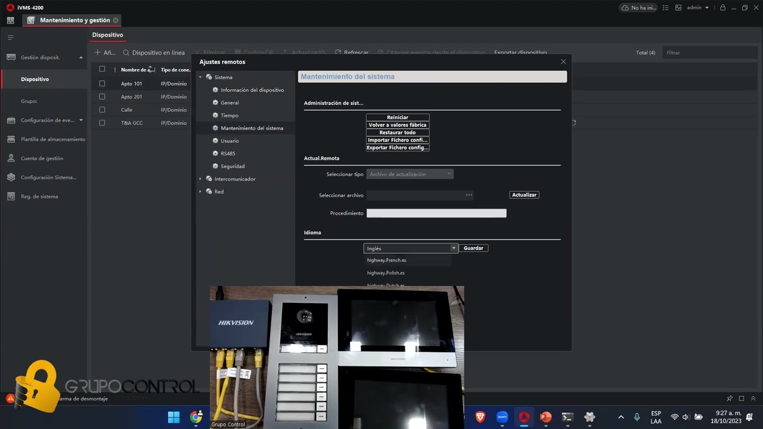Viewport: 763px width, 429px height.
Task: Select Usuario under Sistema
Action: coord(229,141)
